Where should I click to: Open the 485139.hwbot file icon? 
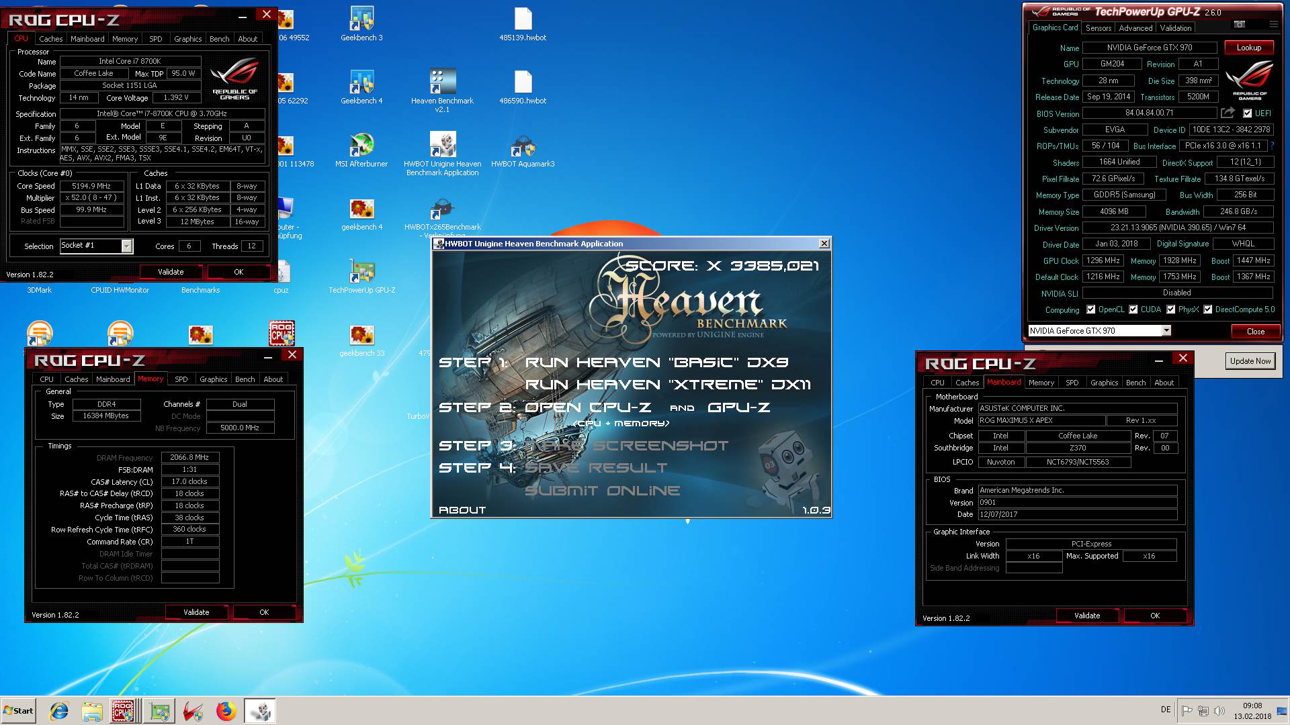pos(523,24)
